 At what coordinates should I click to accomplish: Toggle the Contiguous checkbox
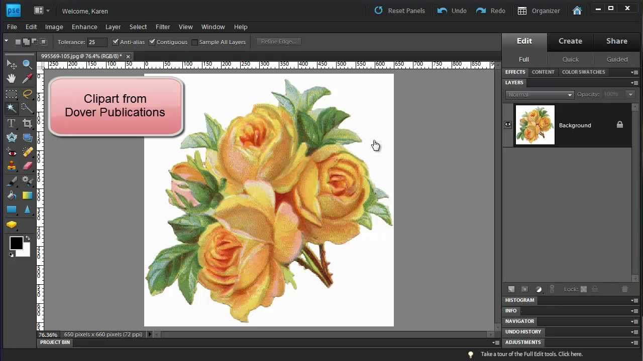(x=152, y=42)
